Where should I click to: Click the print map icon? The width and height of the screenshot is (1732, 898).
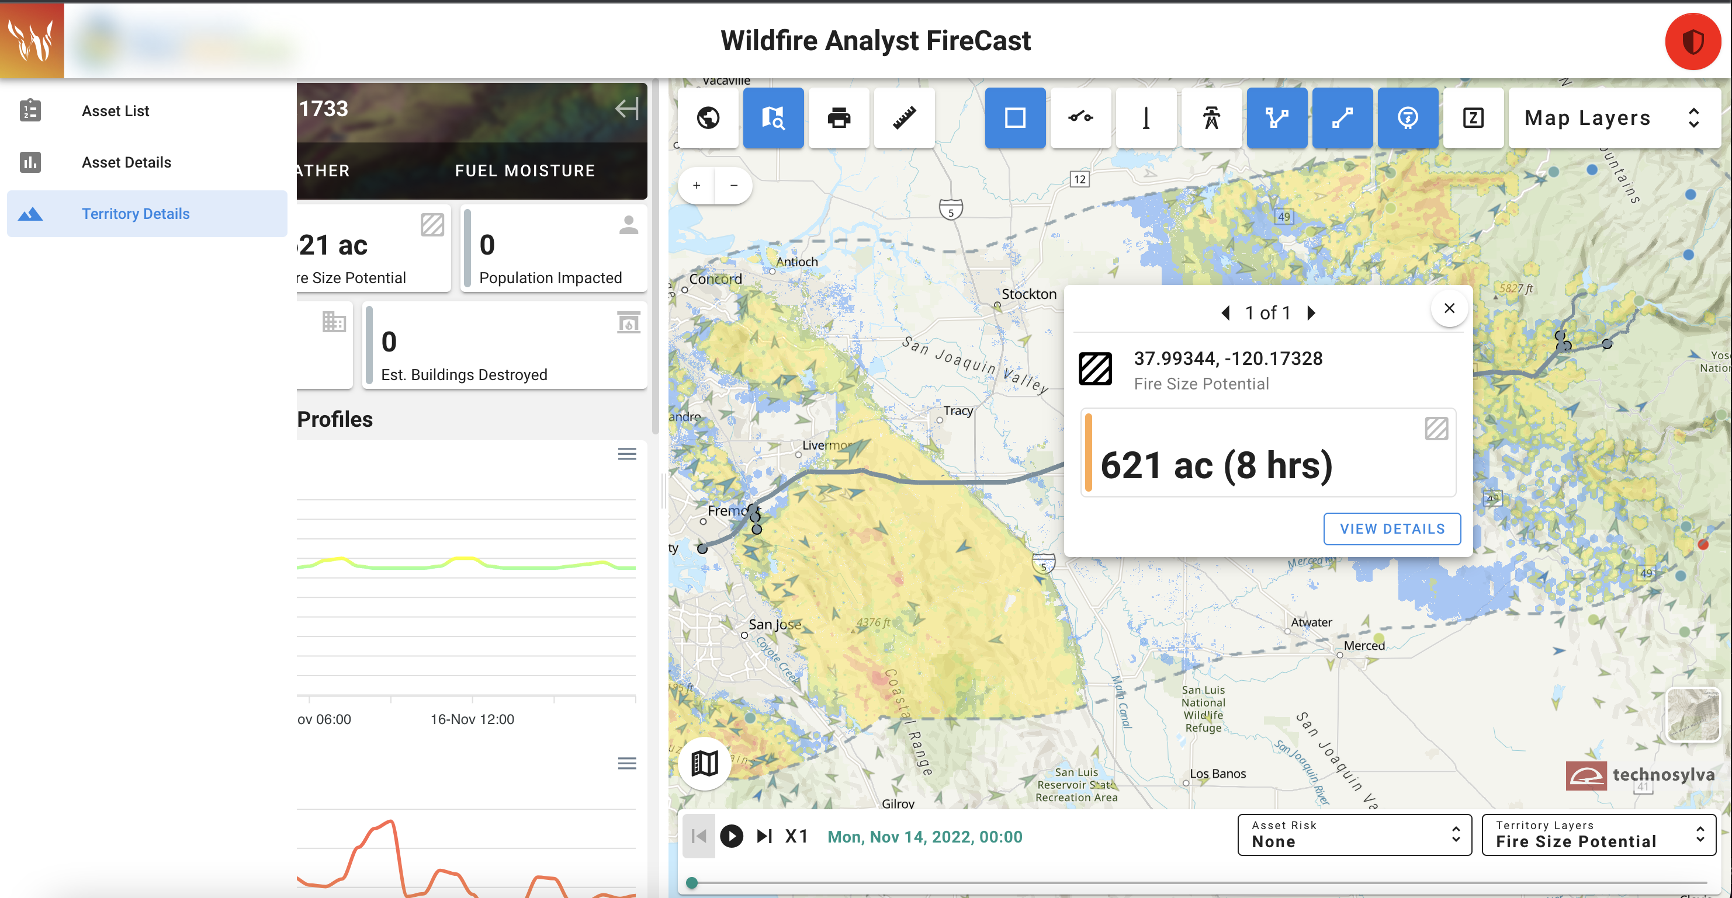(x=839, y=117)
